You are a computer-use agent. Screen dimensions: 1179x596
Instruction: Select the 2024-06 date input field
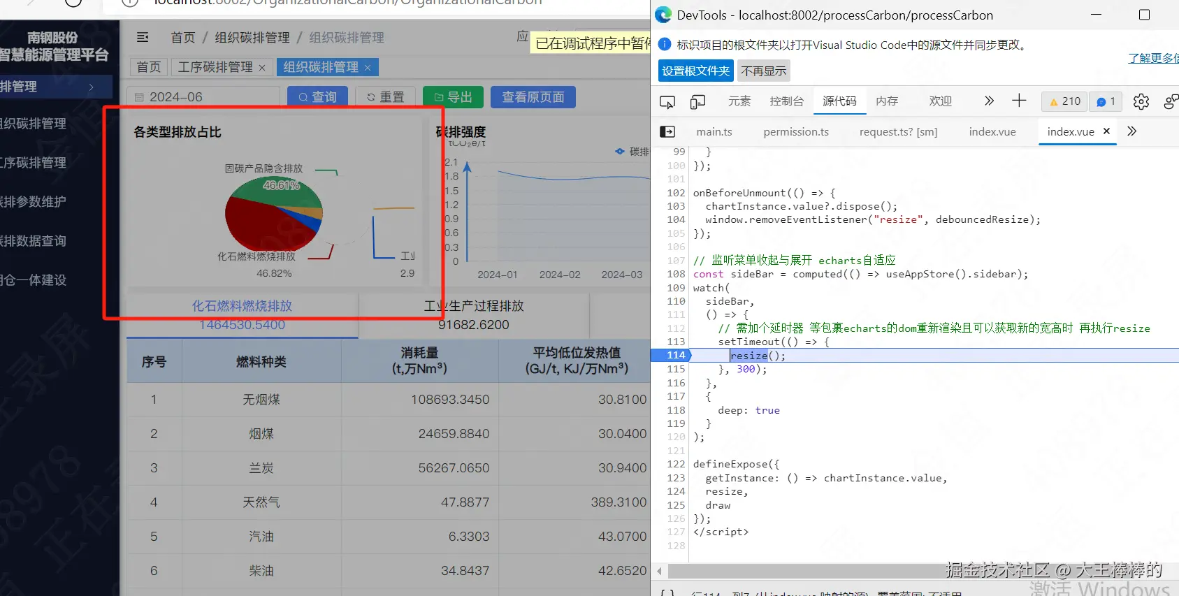point(203,97)
